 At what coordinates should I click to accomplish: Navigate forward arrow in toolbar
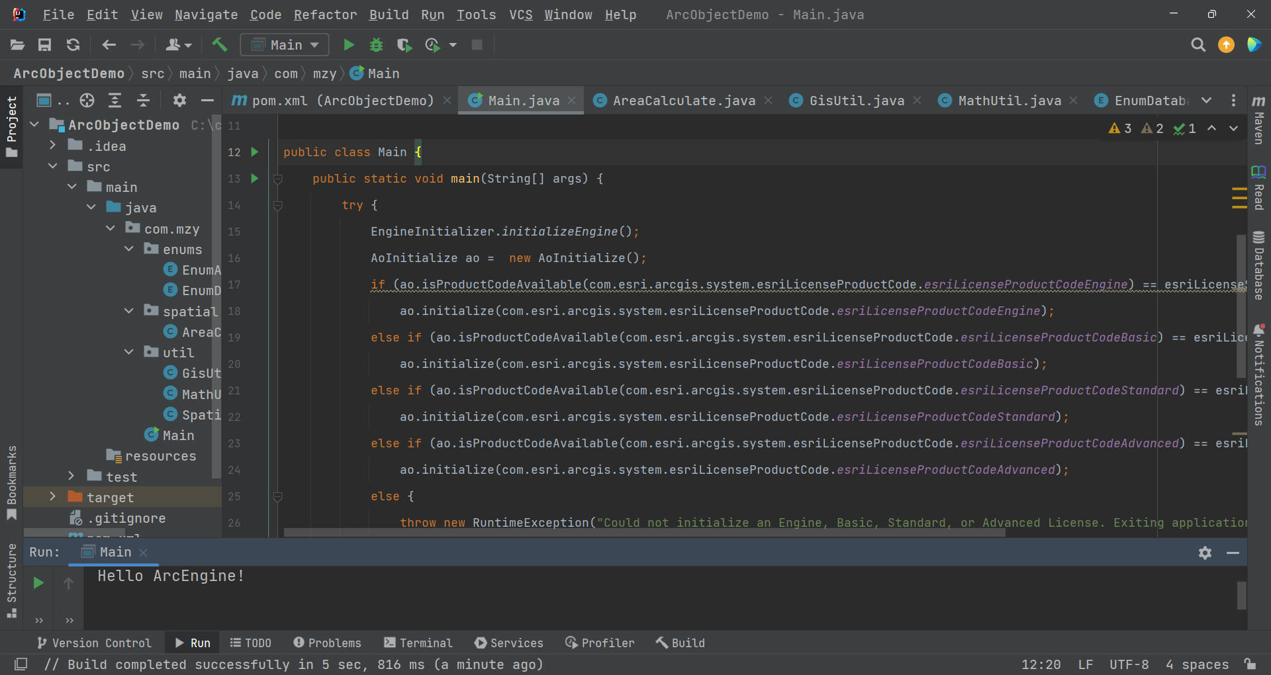[x=137, y=45]
